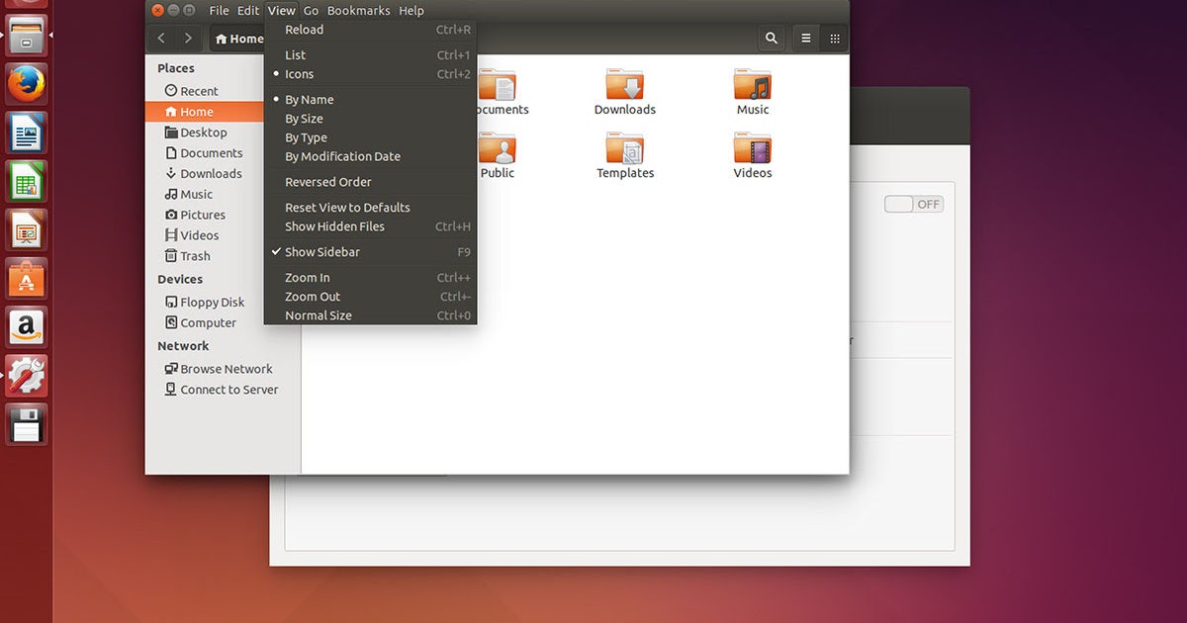
Task: Open Firefox from the launcher
Action: click(26, 82)
